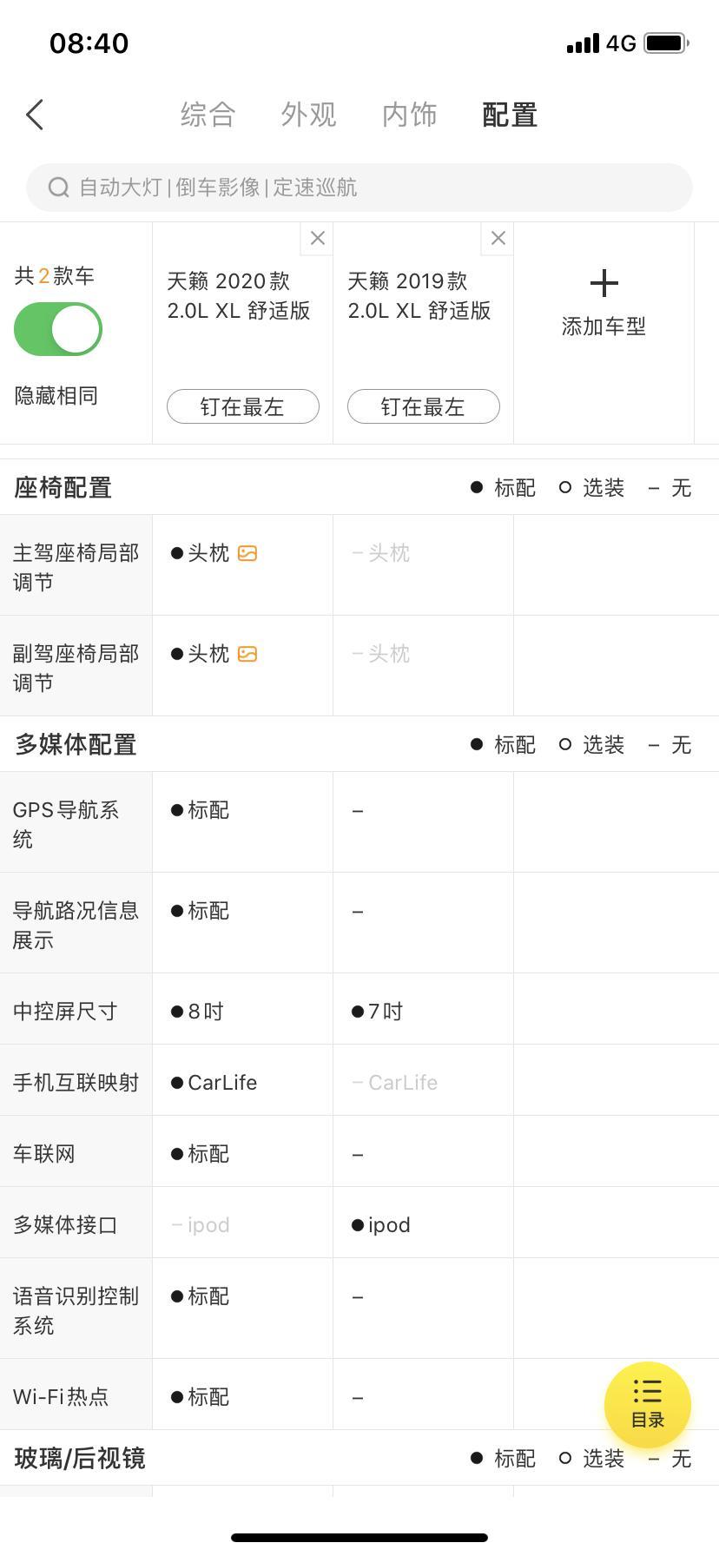Pin the 2019款 model with 钉在最左
The width and height of the screenshot is (719, 1556).
[424, 406]
